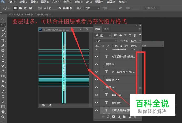182x123 pixels.
Task: Select the Zoom magnifier tool
Action: (3, 117)
